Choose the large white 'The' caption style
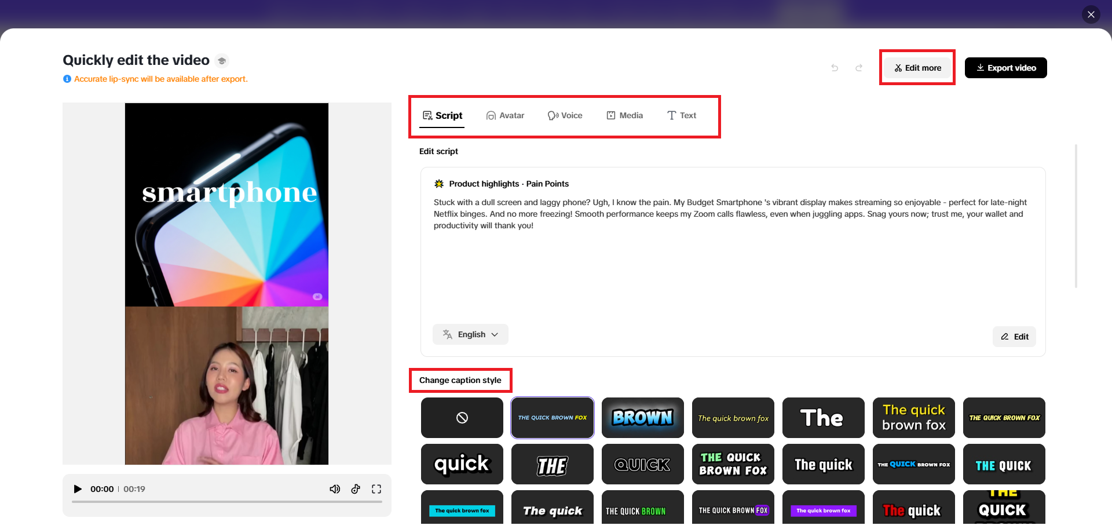 824,418
